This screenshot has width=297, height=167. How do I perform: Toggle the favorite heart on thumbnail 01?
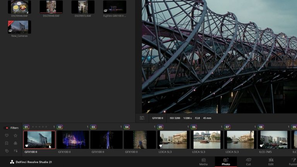(27, 146)
